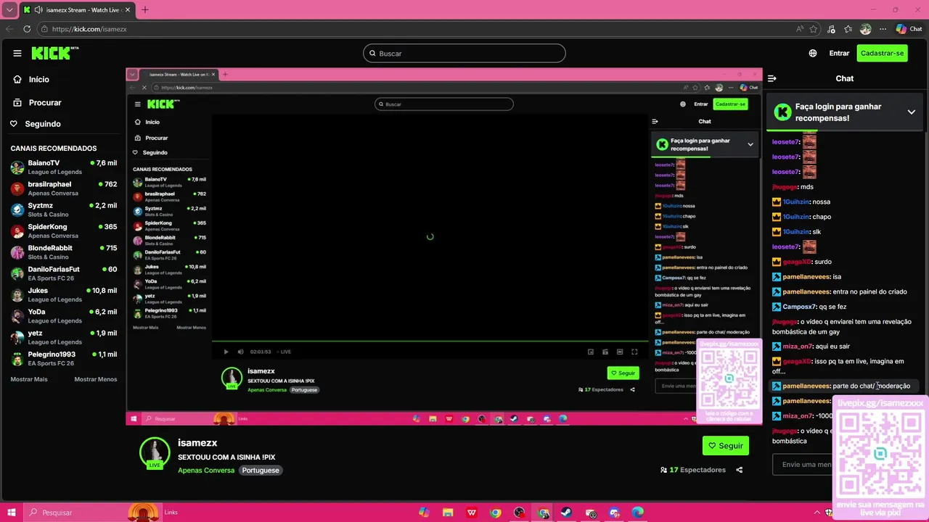929x522 pixels.
Task: Click the Buscar search field
Action: click(464, 53)
